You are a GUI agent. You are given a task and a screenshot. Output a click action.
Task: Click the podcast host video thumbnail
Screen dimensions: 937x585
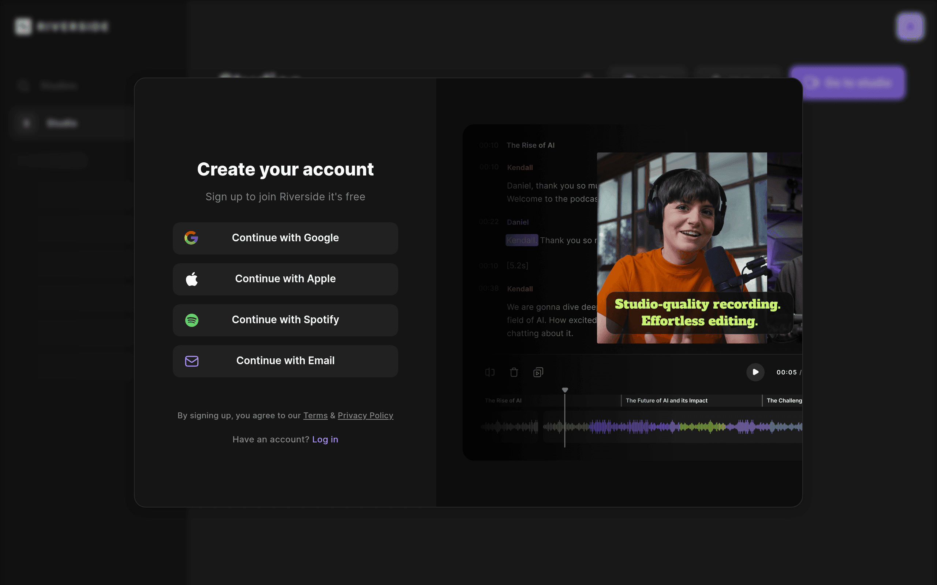click(x=682, y=248)
